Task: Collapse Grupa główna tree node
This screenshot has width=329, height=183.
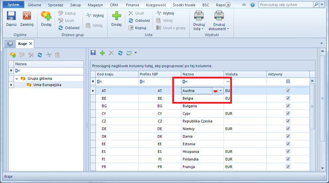Action: click(x=17, y=79)
